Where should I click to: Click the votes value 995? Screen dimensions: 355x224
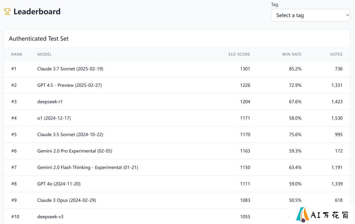click(x=339, y=135)
